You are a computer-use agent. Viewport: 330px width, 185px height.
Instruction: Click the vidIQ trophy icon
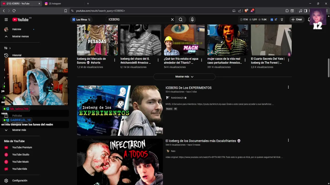coord(282,20)
